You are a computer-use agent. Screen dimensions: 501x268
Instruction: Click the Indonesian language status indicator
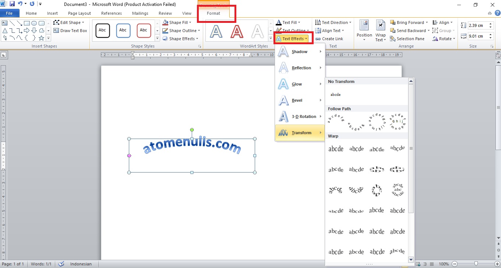pyautogui.click(x=81, y=264)
